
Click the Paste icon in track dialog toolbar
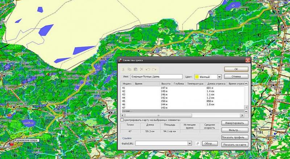[x=136, y=69]
